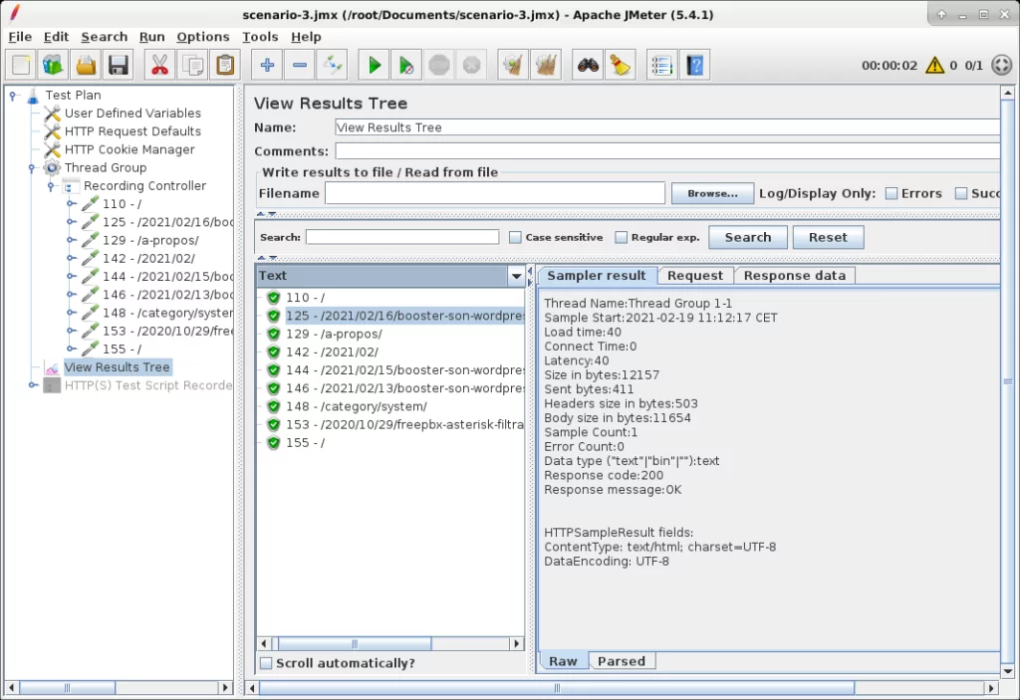Click the Search text field
Screen dimensions: 1020x700
(402, 237)
